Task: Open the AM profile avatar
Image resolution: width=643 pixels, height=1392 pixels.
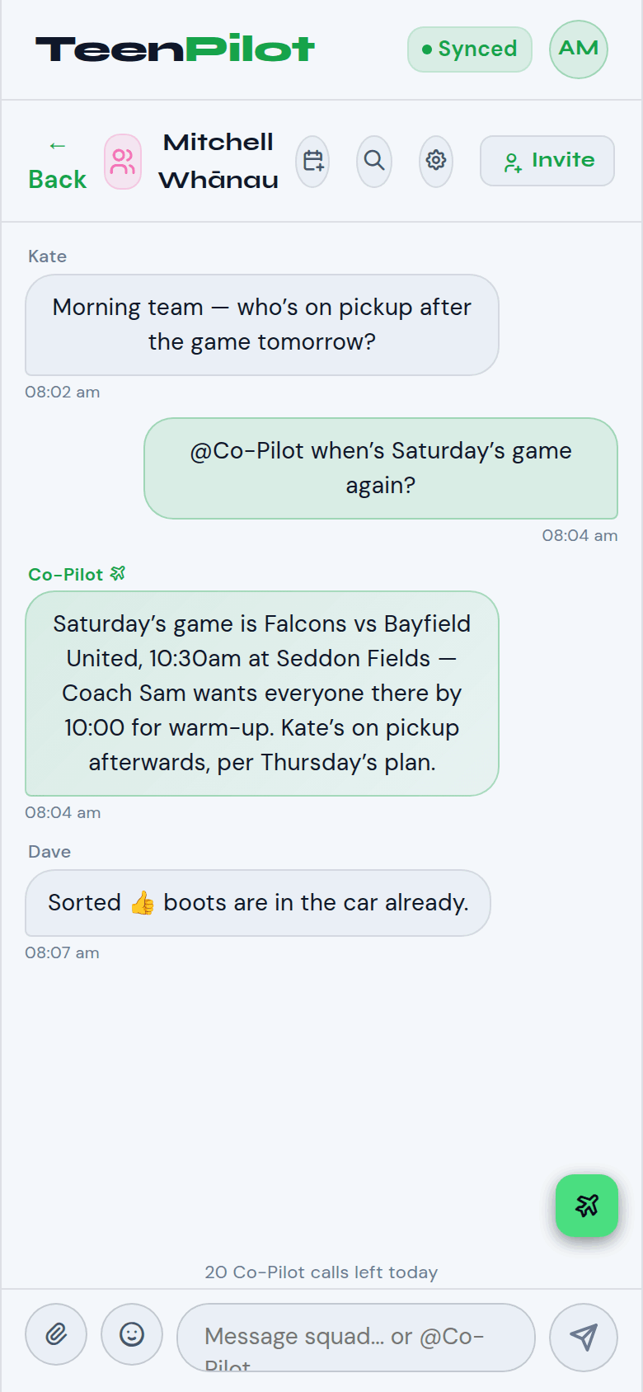Action: [579, 49]
